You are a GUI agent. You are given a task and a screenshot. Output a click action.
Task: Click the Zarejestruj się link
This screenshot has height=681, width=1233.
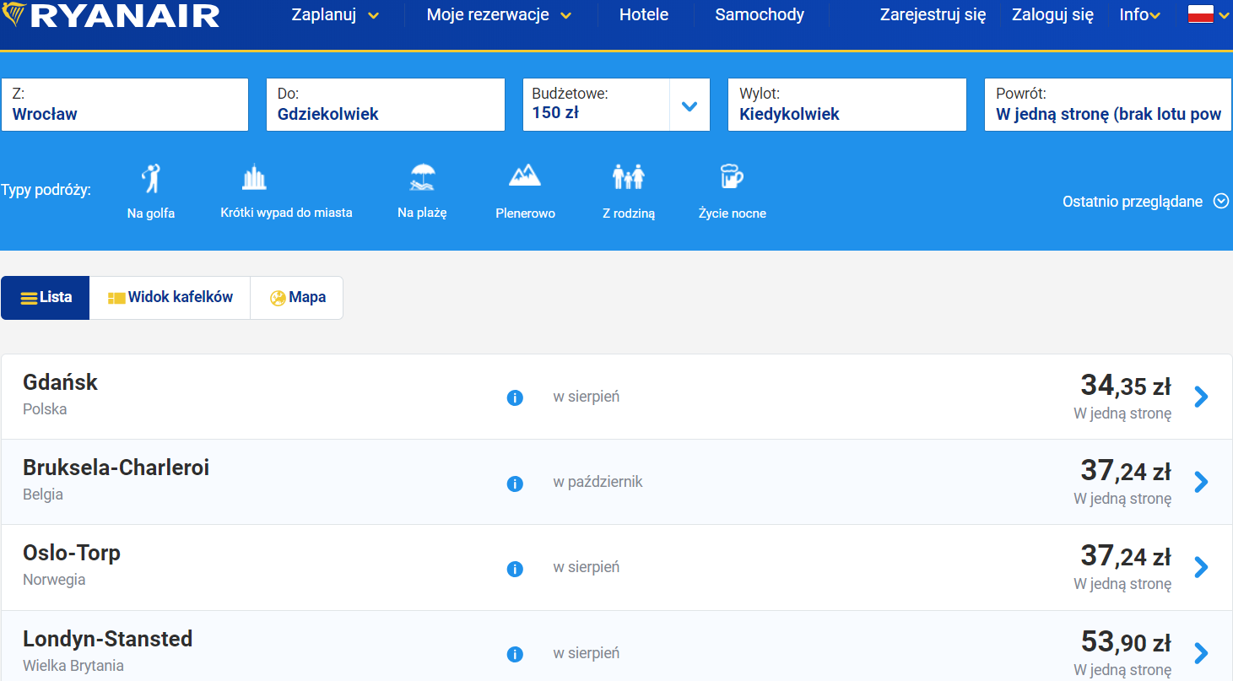(933, 15)
